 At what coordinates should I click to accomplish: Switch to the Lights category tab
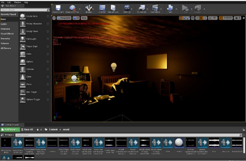point(3,24)
